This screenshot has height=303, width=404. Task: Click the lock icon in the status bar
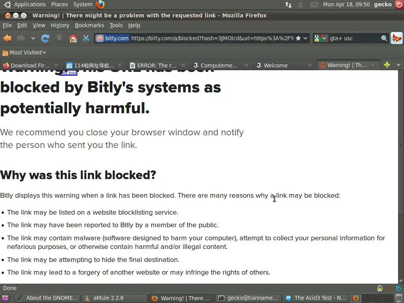[380, 288]
